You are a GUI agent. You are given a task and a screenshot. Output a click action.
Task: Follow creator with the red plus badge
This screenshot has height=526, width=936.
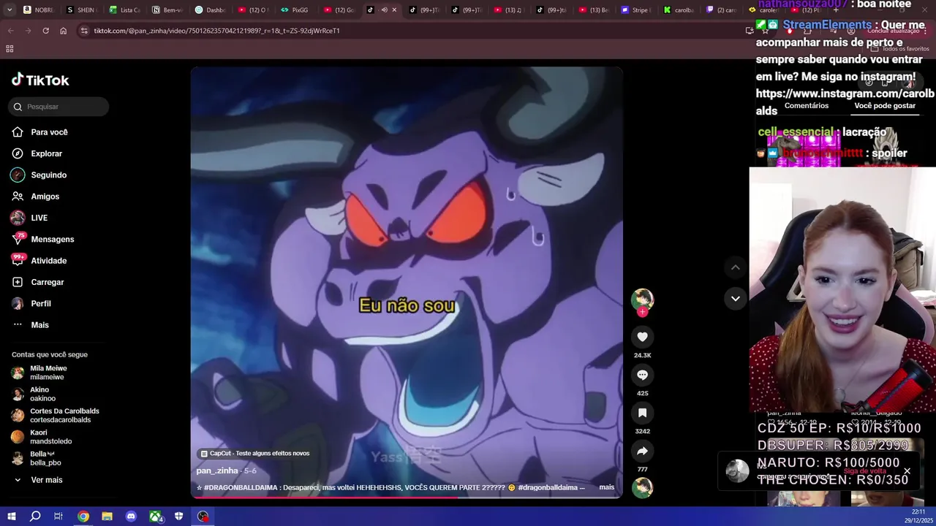coord(642,312)
